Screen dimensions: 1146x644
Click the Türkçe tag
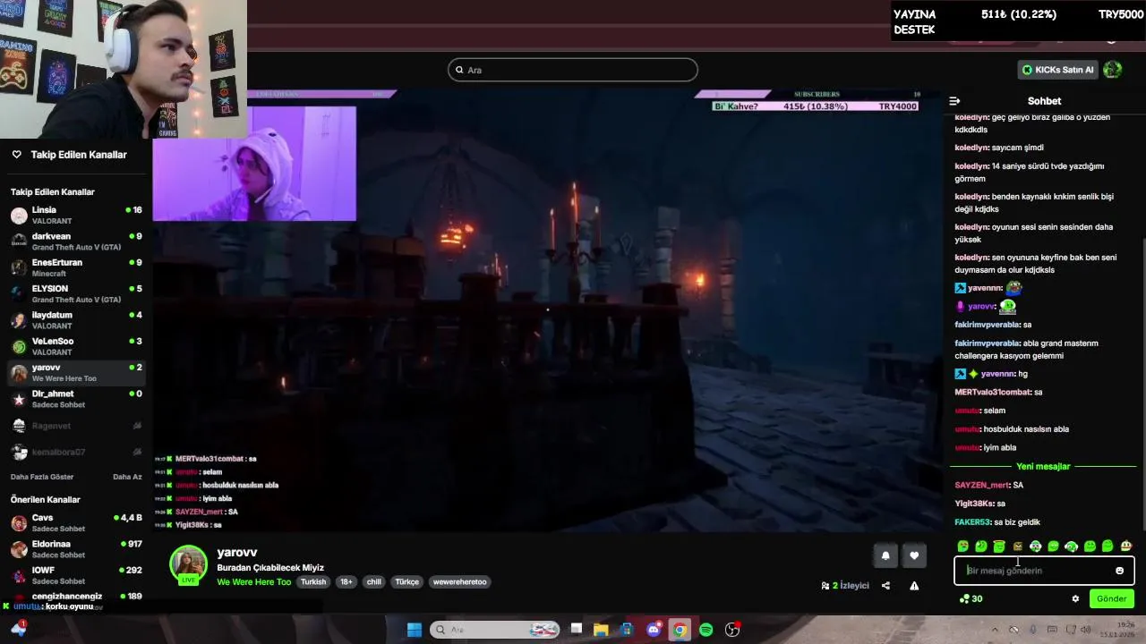pos(407,581)
